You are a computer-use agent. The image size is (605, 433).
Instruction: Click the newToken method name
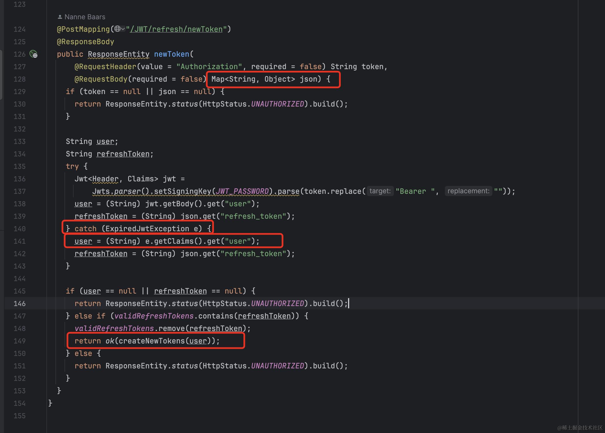coord(171,54)
